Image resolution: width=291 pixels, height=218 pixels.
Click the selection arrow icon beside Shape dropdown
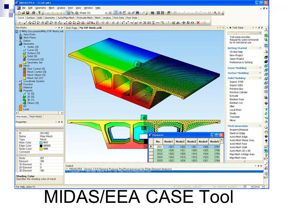[x=68, y=13]
